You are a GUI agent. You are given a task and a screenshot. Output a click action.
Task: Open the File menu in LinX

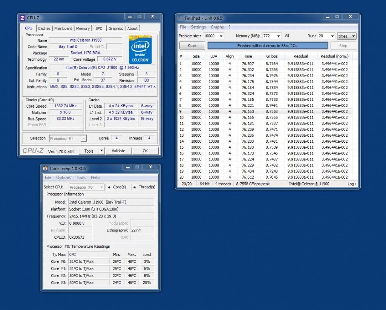click(x=183, y=27)
